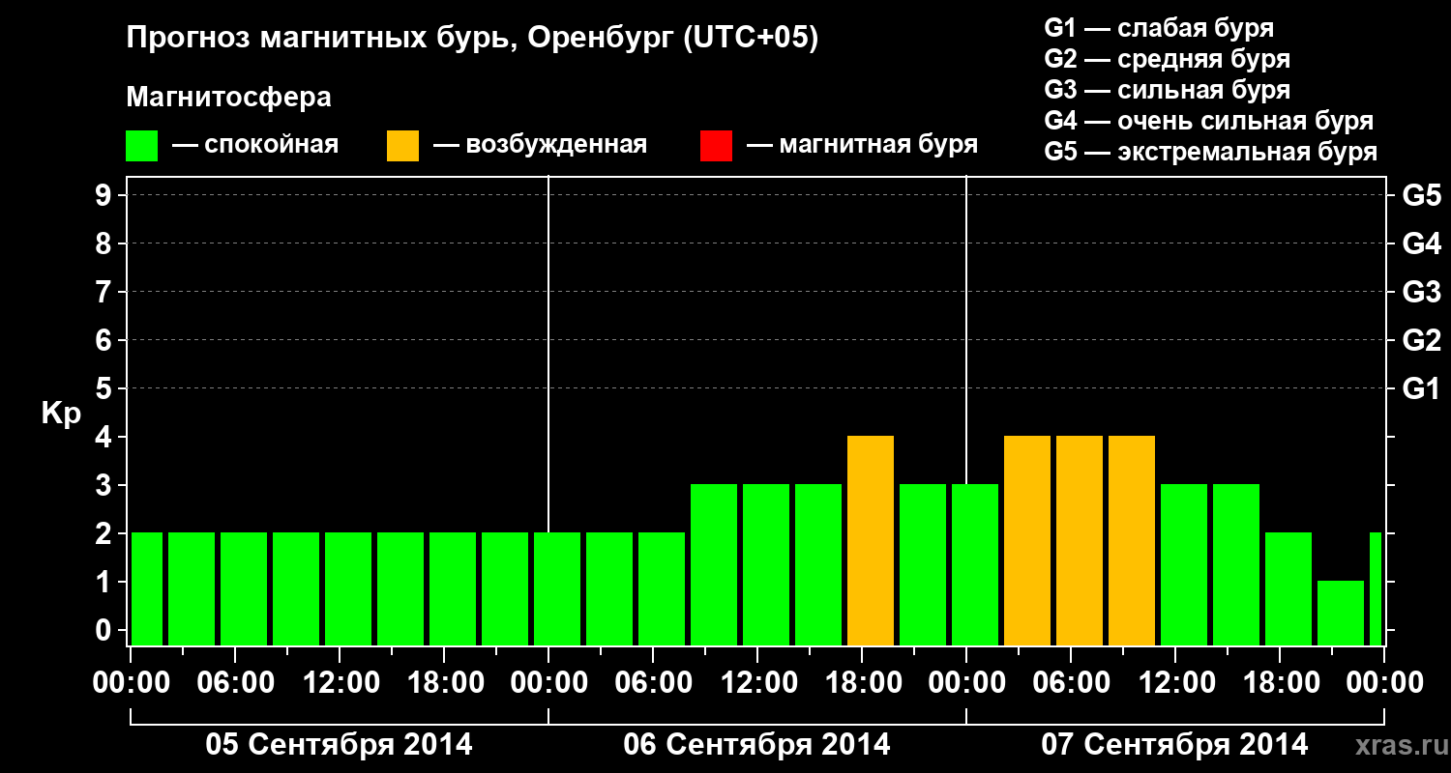
Task: Select the 'G2 — средняя буря' legend line
Action: [x=1168, y=59]
